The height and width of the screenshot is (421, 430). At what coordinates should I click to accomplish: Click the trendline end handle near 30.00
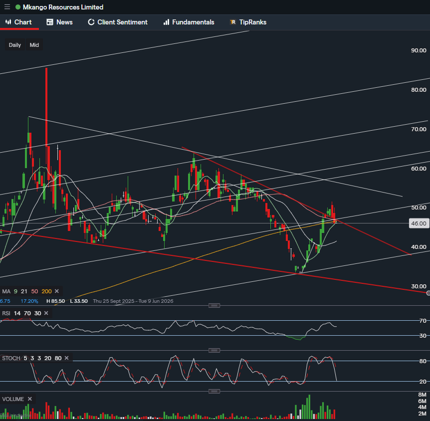(x=429, y=293)
